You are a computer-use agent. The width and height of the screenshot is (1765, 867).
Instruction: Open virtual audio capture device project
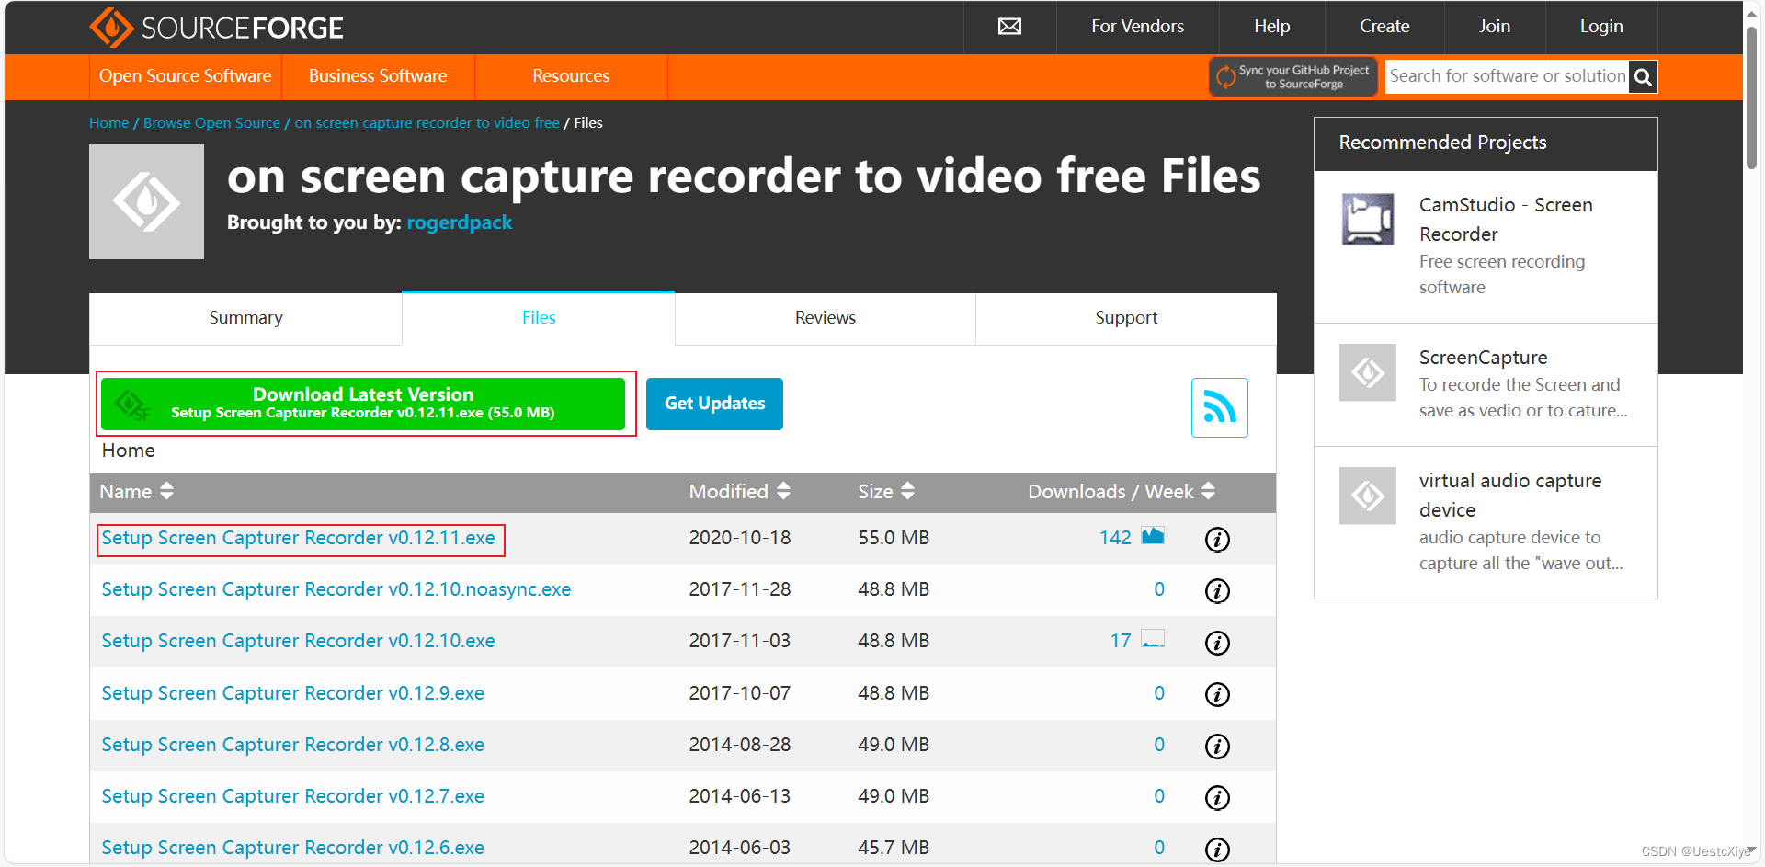tap(1509, 496)
